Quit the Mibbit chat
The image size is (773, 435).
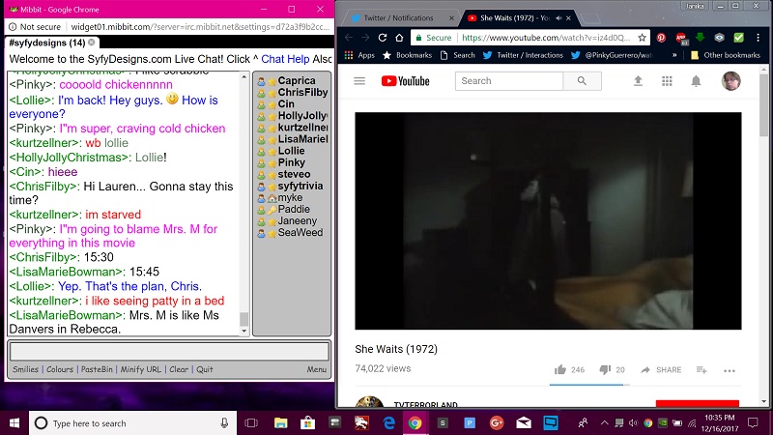pos(205,369)
